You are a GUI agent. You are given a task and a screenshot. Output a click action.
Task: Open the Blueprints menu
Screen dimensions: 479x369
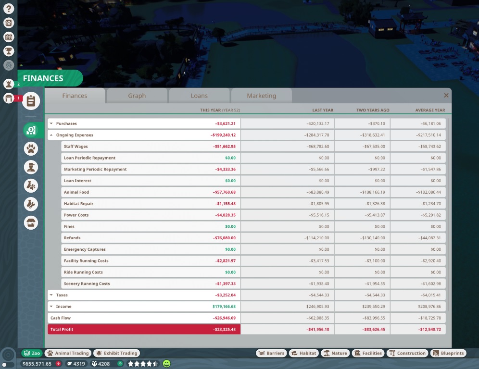(448, 353)
